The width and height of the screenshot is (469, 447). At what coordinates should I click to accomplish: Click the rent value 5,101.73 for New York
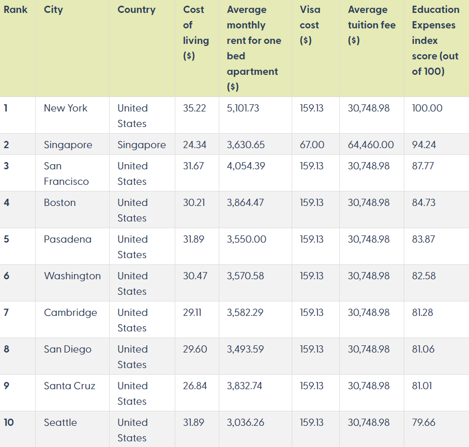click(243, 108)
